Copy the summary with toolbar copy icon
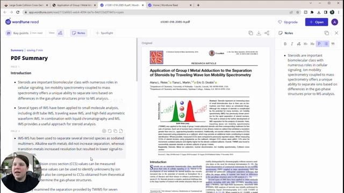 250,33
